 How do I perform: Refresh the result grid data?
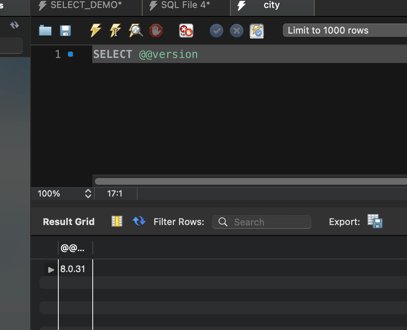coord(139,221)
